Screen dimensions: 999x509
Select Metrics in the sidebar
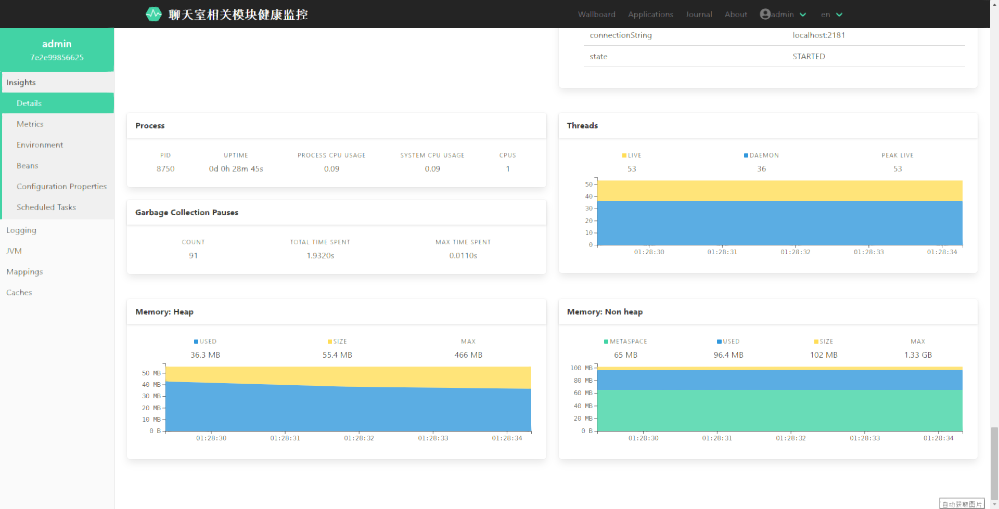tap(30, 124)
